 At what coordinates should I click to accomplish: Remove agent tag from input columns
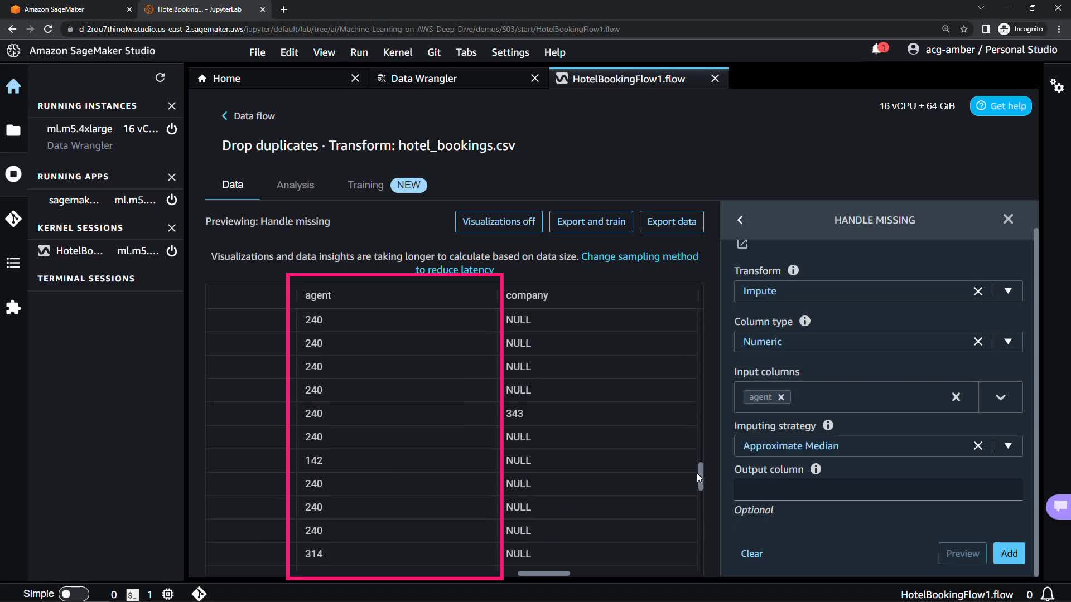coord(781,397)
